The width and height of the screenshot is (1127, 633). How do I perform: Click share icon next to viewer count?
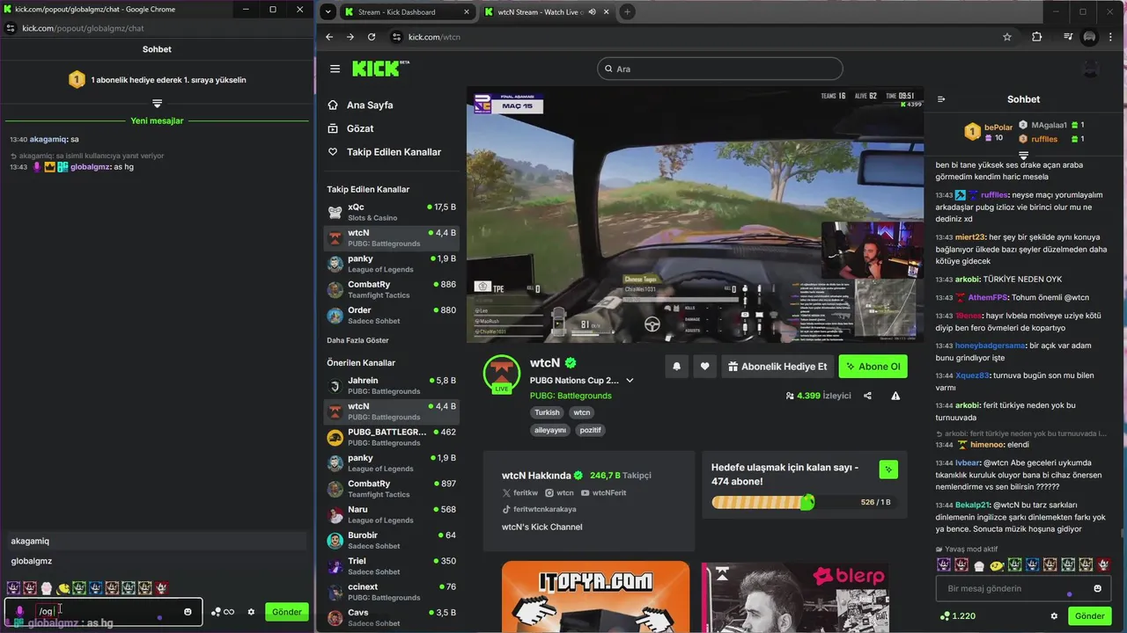point(867,396)
